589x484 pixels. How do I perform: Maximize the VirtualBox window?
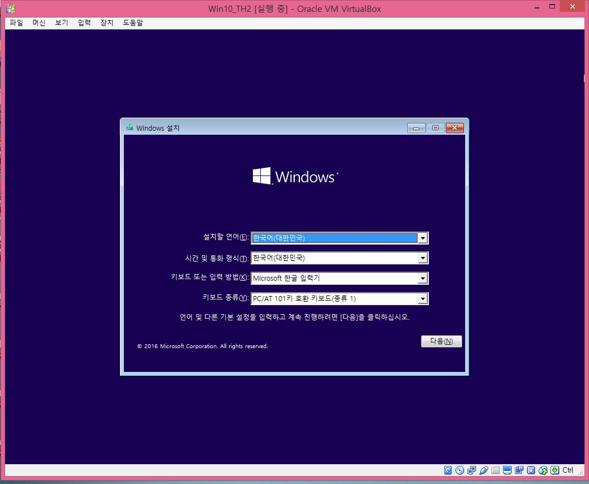[552, 6]
